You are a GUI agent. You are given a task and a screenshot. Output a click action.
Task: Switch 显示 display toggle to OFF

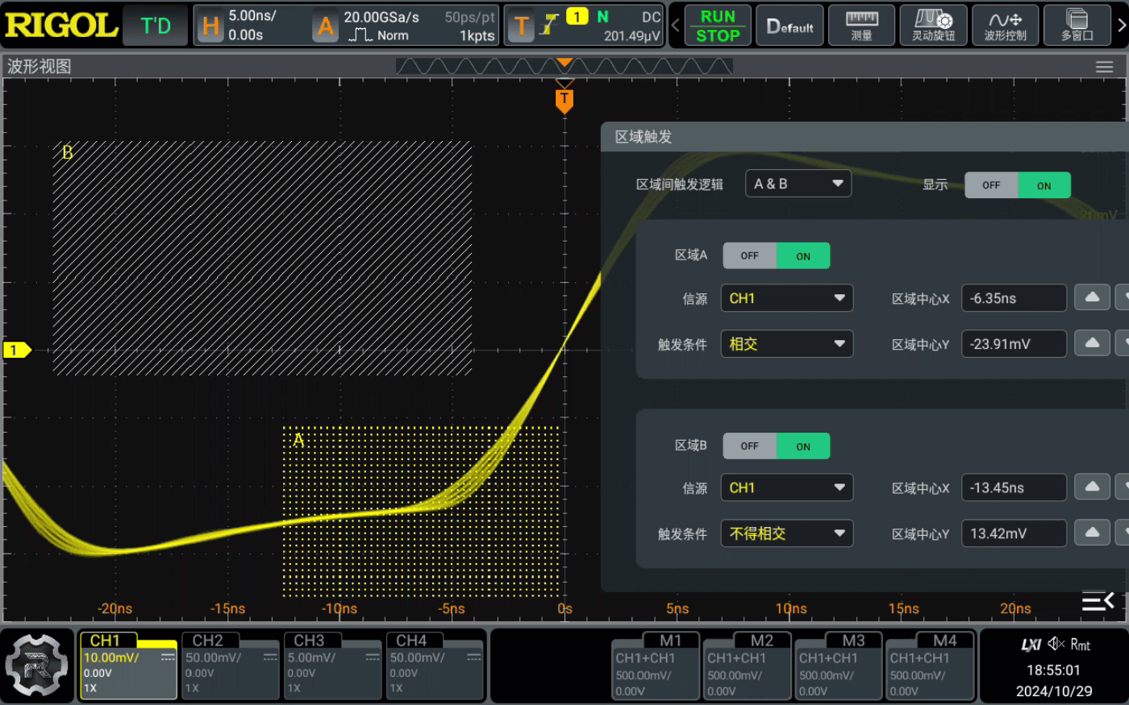991,185
